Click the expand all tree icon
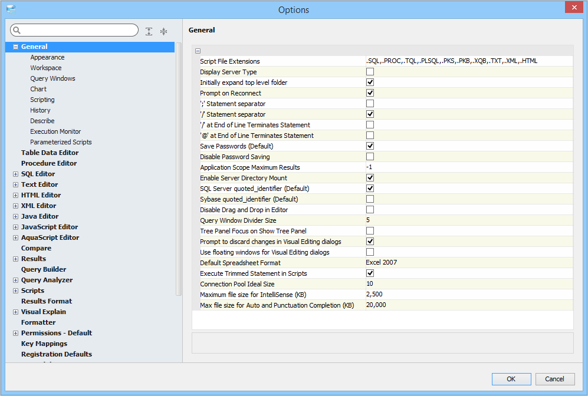 pyautogui.click(x=149, y=31)
